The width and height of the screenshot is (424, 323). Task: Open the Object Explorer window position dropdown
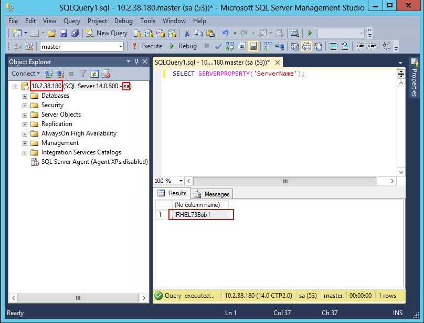129,62
